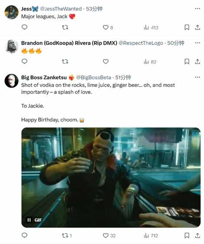Like Big Boss Zanketsu's tweet with 32 likes
This screenshot has width=204, height=244.
tap(109, 236)
